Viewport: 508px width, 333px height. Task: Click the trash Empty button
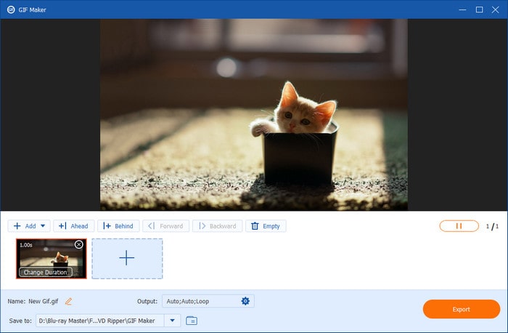coord(266,226)
